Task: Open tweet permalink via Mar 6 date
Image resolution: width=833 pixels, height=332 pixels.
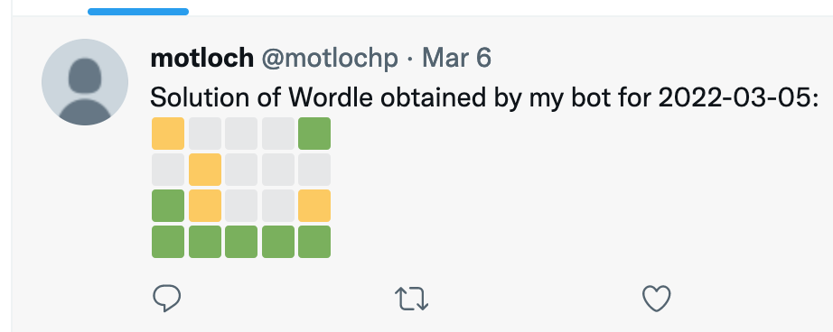Action: tap(456, 58)
